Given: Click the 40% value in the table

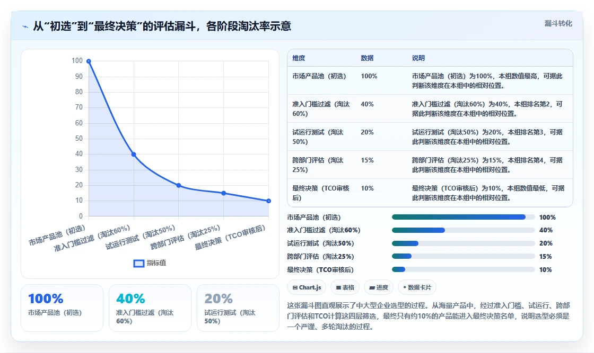Looking at the screenshot, I should (367, 104).
